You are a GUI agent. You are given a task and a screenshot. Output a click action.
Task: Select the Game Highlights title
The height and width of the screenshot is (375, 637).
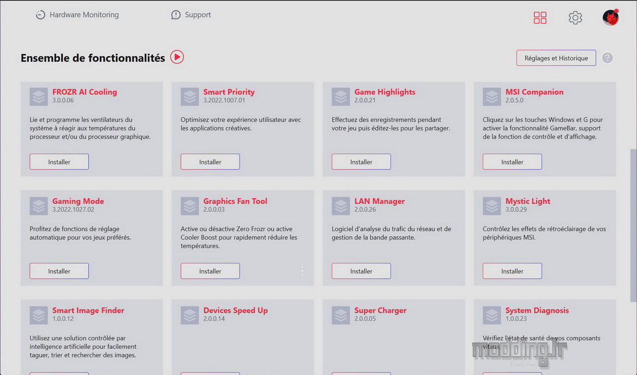385,92
